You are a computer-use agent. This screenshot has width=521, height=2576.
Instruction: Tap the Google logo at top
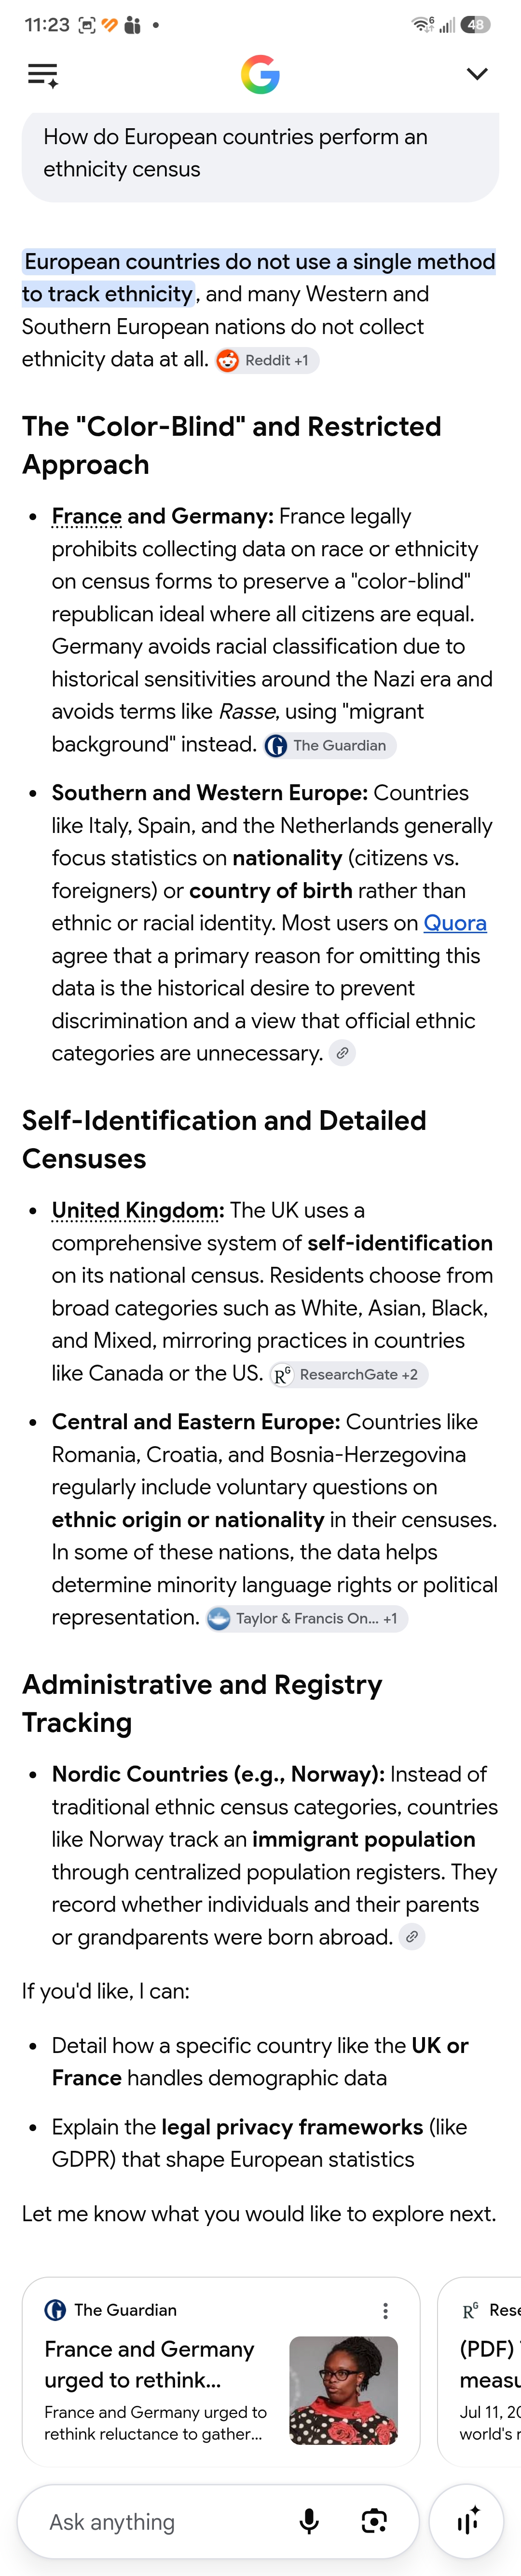(x=260, y=75)
